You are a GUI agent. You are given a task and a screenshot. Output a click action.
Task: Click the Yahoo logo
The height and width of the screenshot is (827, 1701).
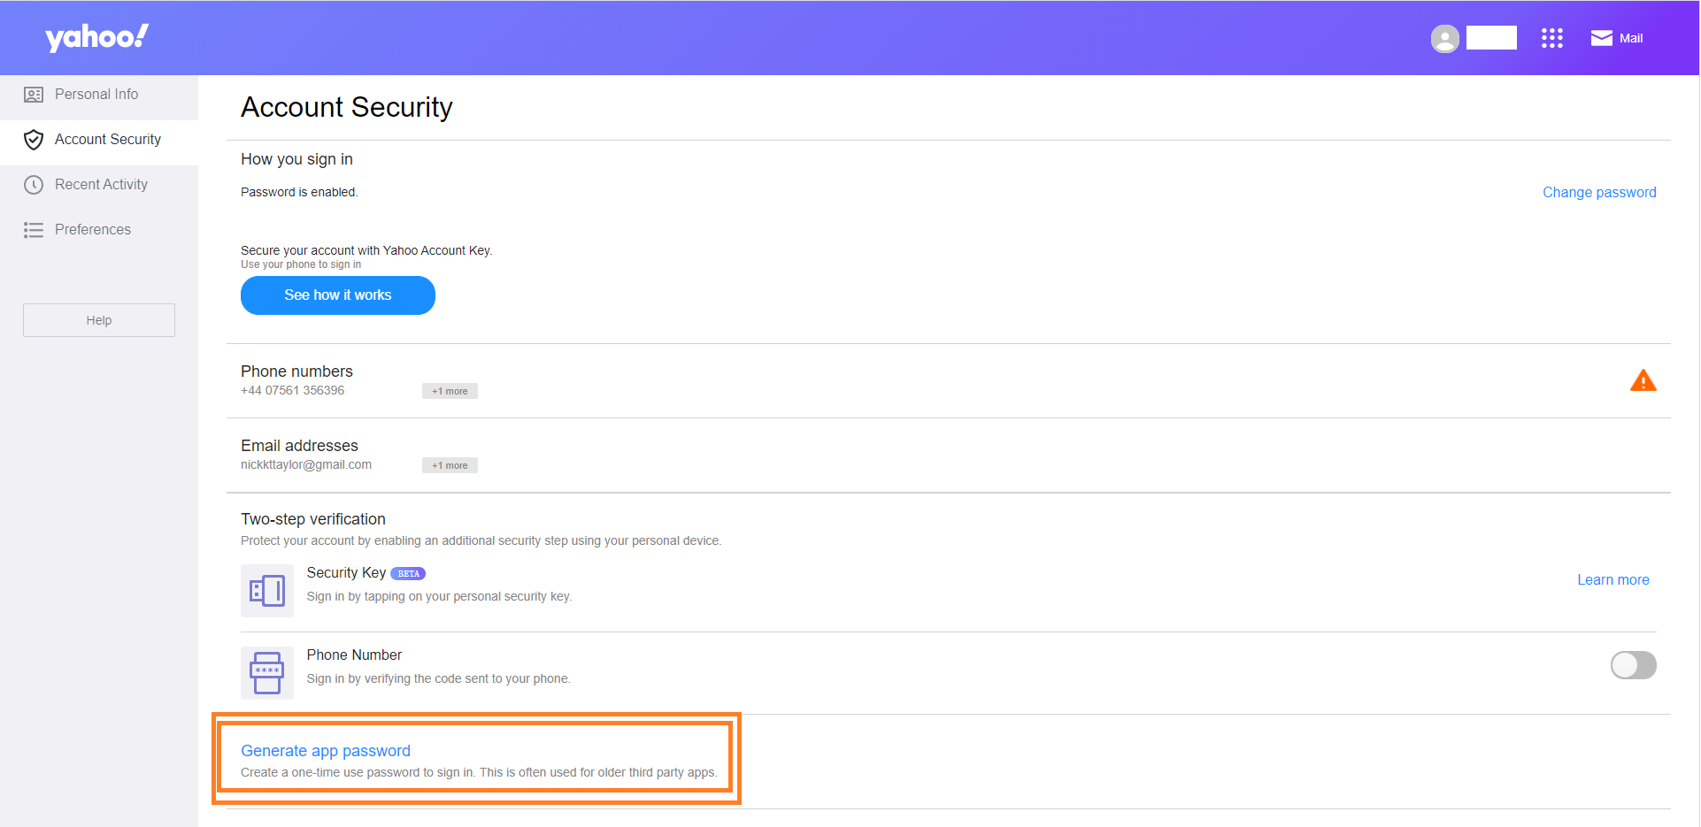click(x=96, y=37)
